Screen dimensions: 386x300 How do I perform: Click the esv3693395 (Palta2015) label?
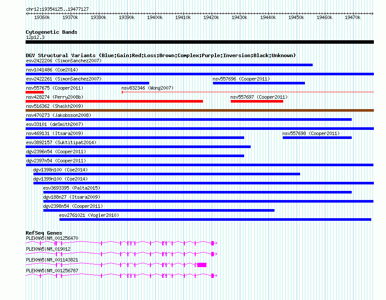click(72, 188)
